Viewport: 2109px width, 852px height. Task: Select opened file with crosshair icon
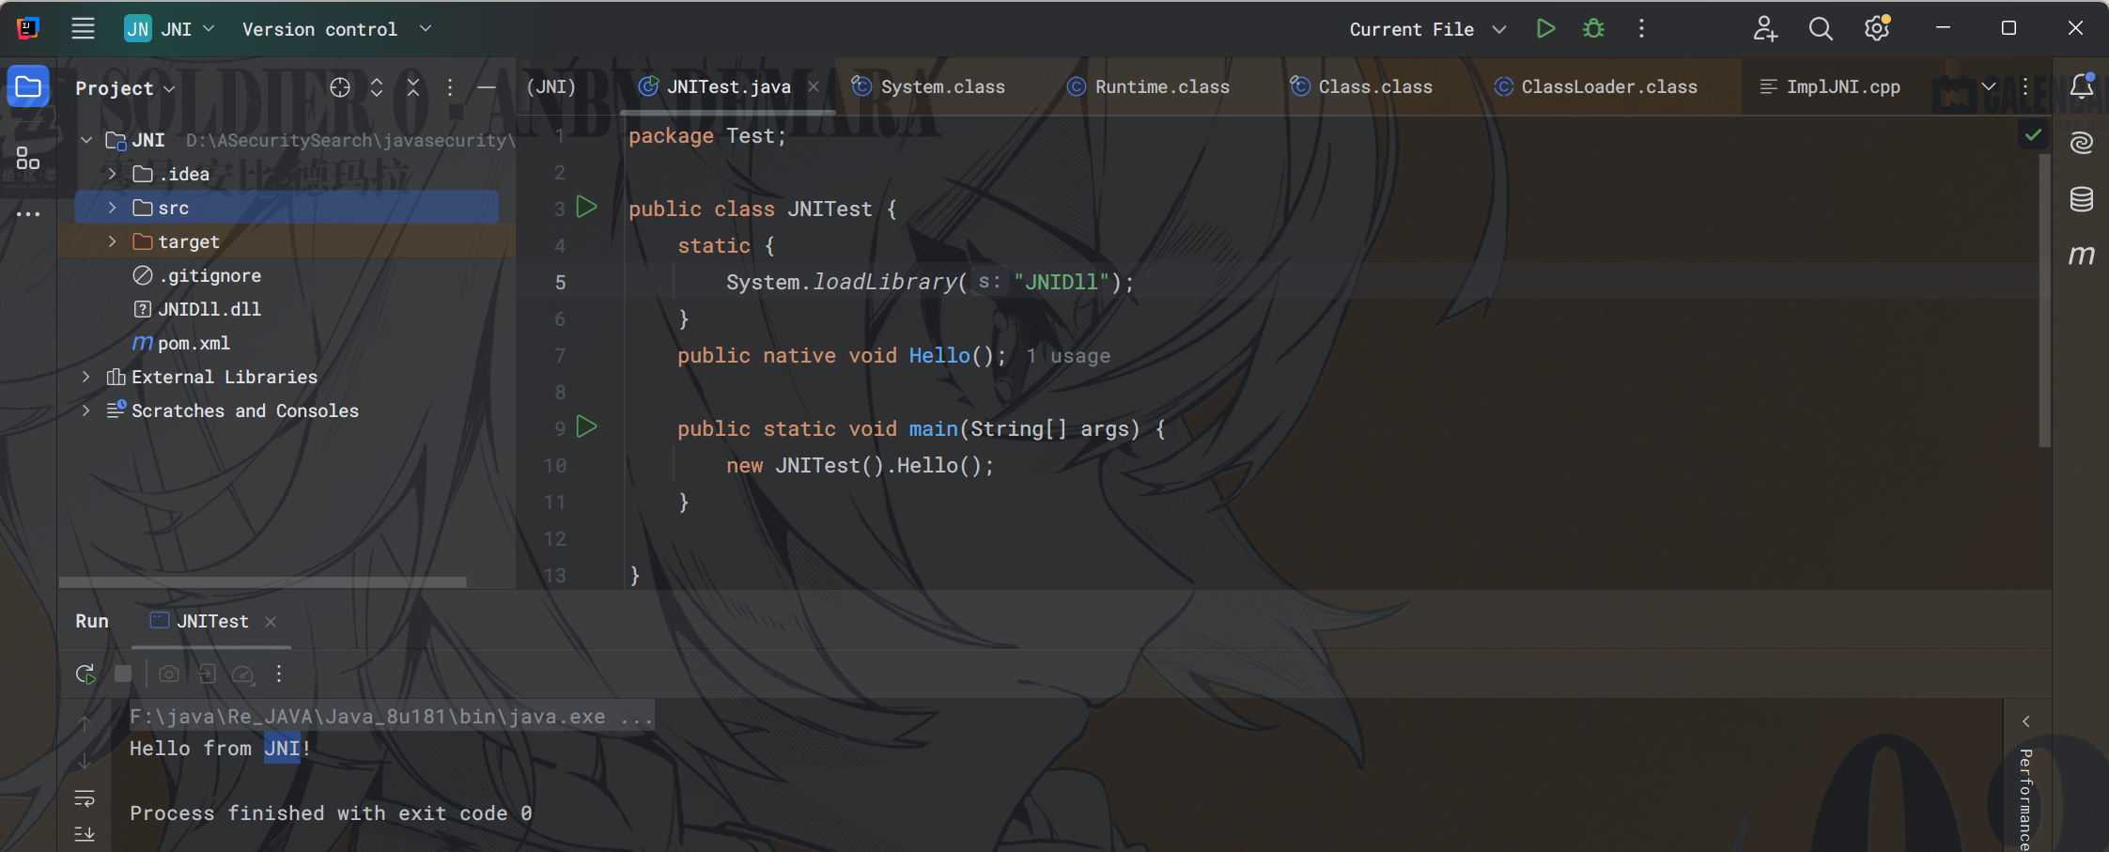click(340, 87)
